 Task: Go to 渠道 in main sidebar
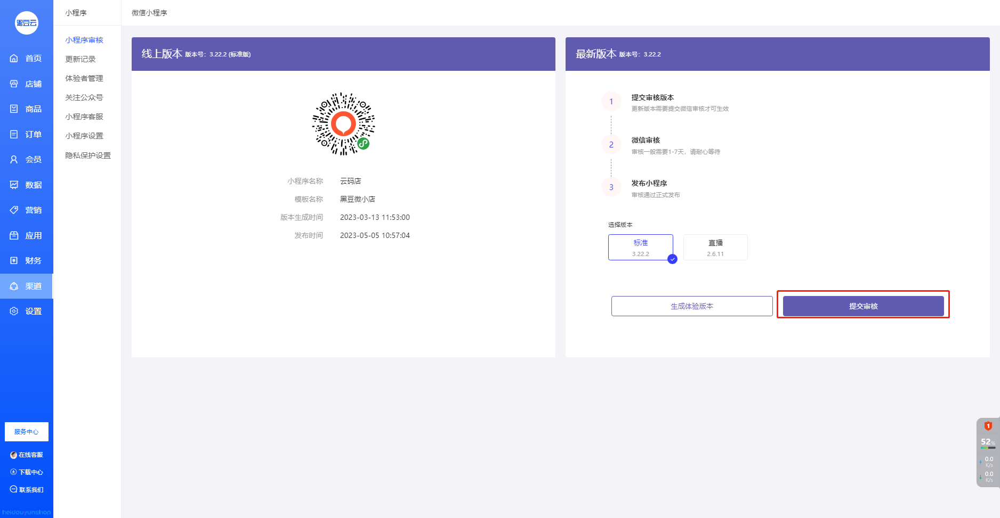27,286
